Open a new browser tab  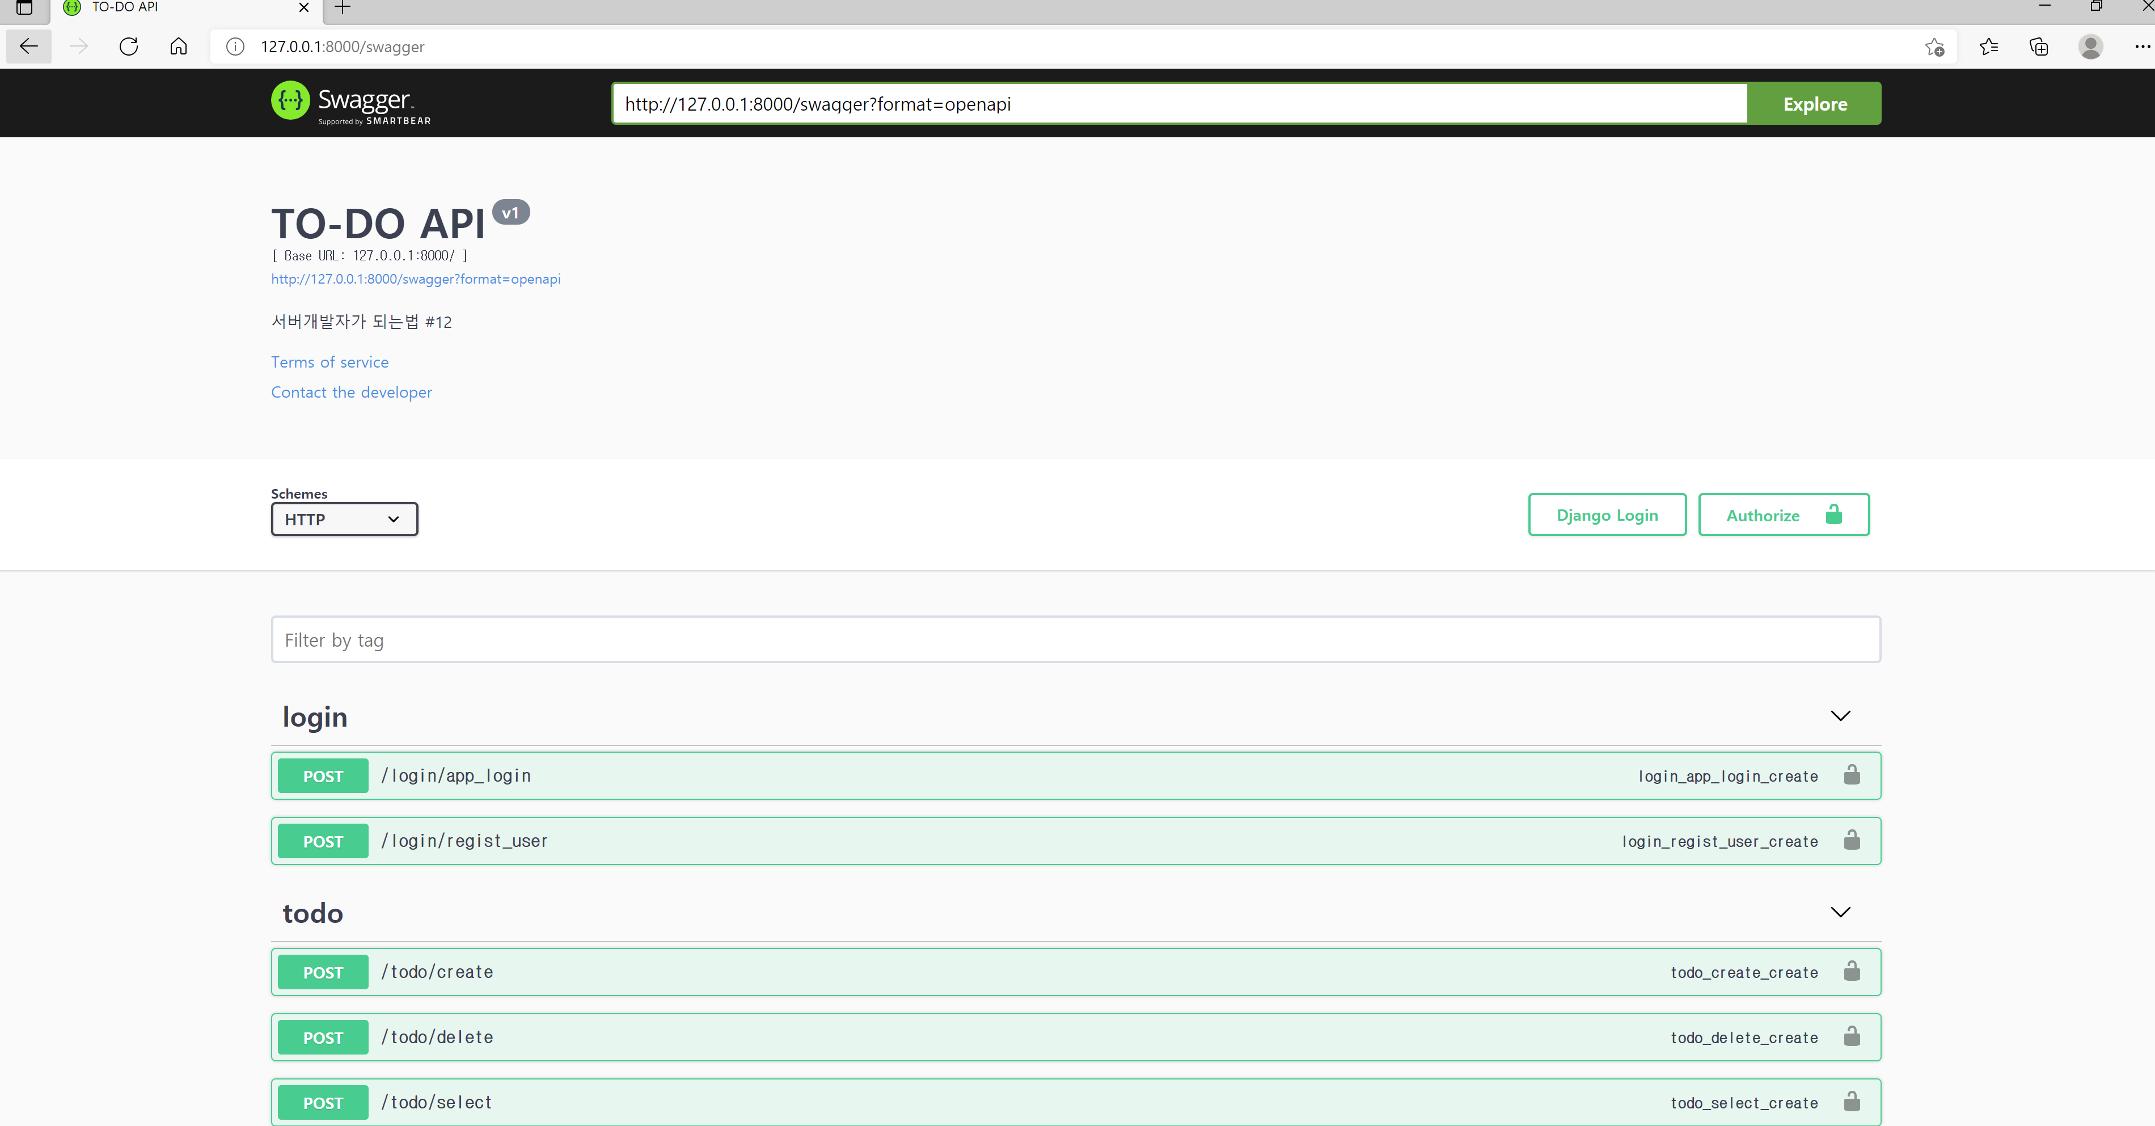(342, 7)
